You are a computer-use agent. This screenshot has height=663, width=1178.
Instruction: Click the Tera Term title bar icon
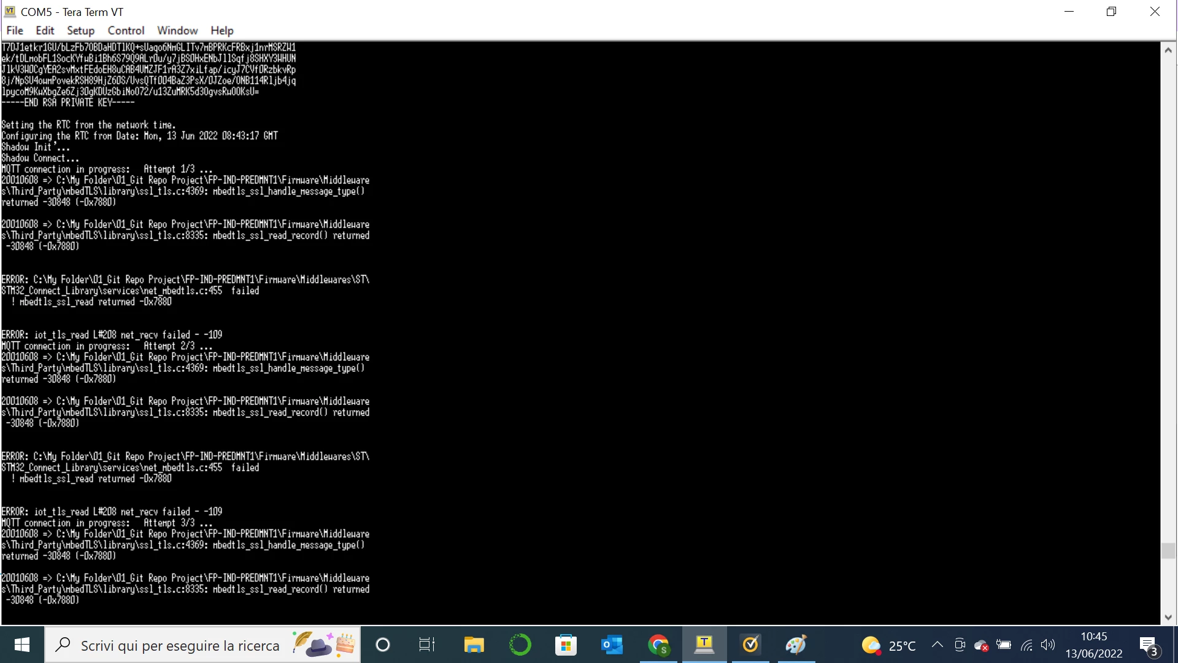click(10, 12)
